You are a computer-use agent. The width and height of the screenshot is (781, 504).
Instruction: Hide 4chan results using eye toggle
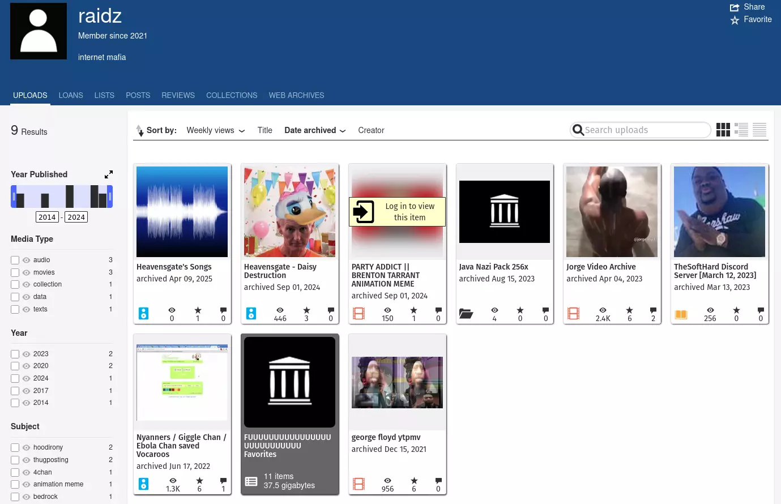(x=26, y=472)
